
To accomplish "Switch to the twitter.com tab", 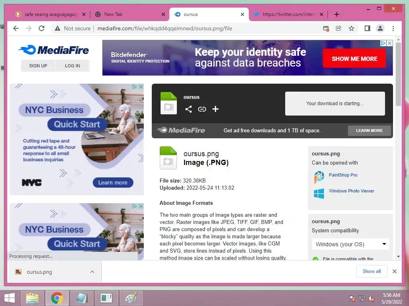I will pyautogui.click(x=288, y=14).
